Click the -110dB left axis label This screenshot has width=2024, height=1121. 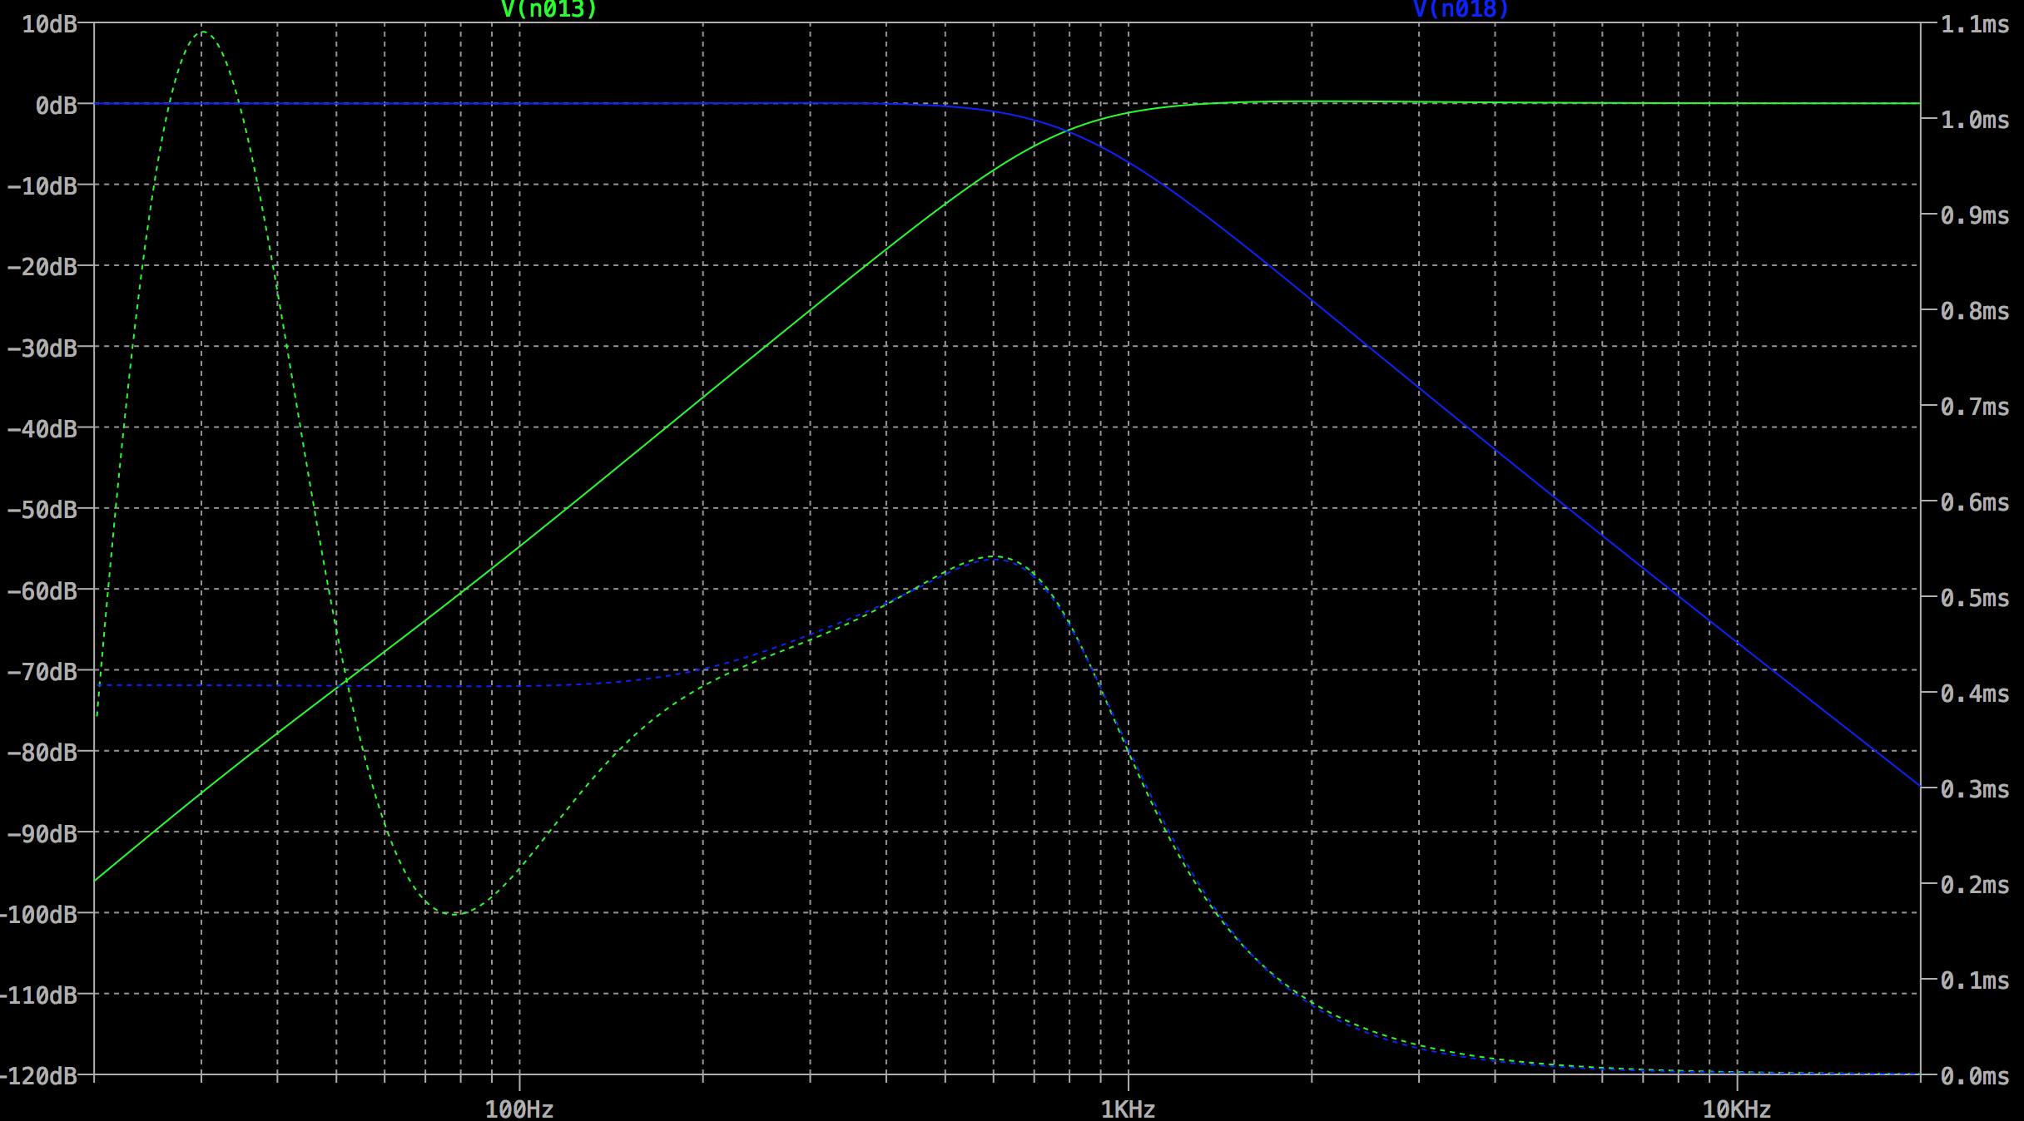(x=38, y=995)
